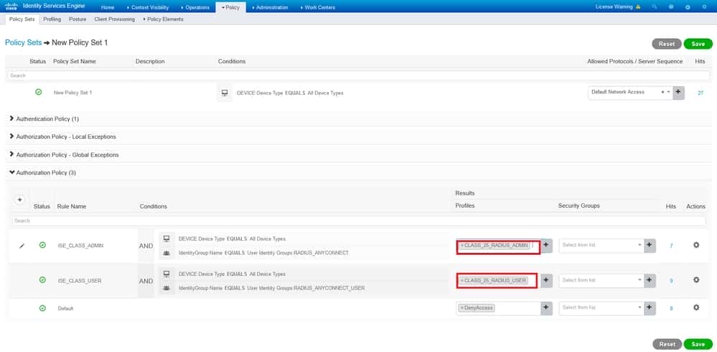Open the search magnifier in header
This screenshot has width=717, height=352.
(655, 7)
